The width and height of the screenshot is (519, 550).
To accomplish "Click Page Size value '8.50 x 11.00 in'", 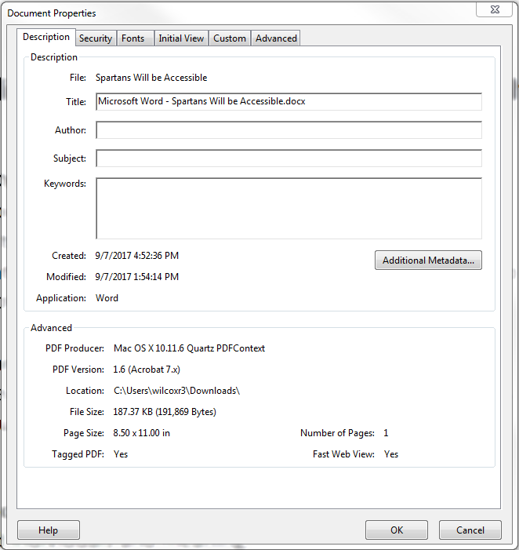I will pyautogui.click(x=142, y=433).
